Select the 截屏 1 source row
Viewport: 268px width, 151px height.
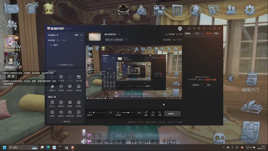pyautogui.click(x=66, y=45)
